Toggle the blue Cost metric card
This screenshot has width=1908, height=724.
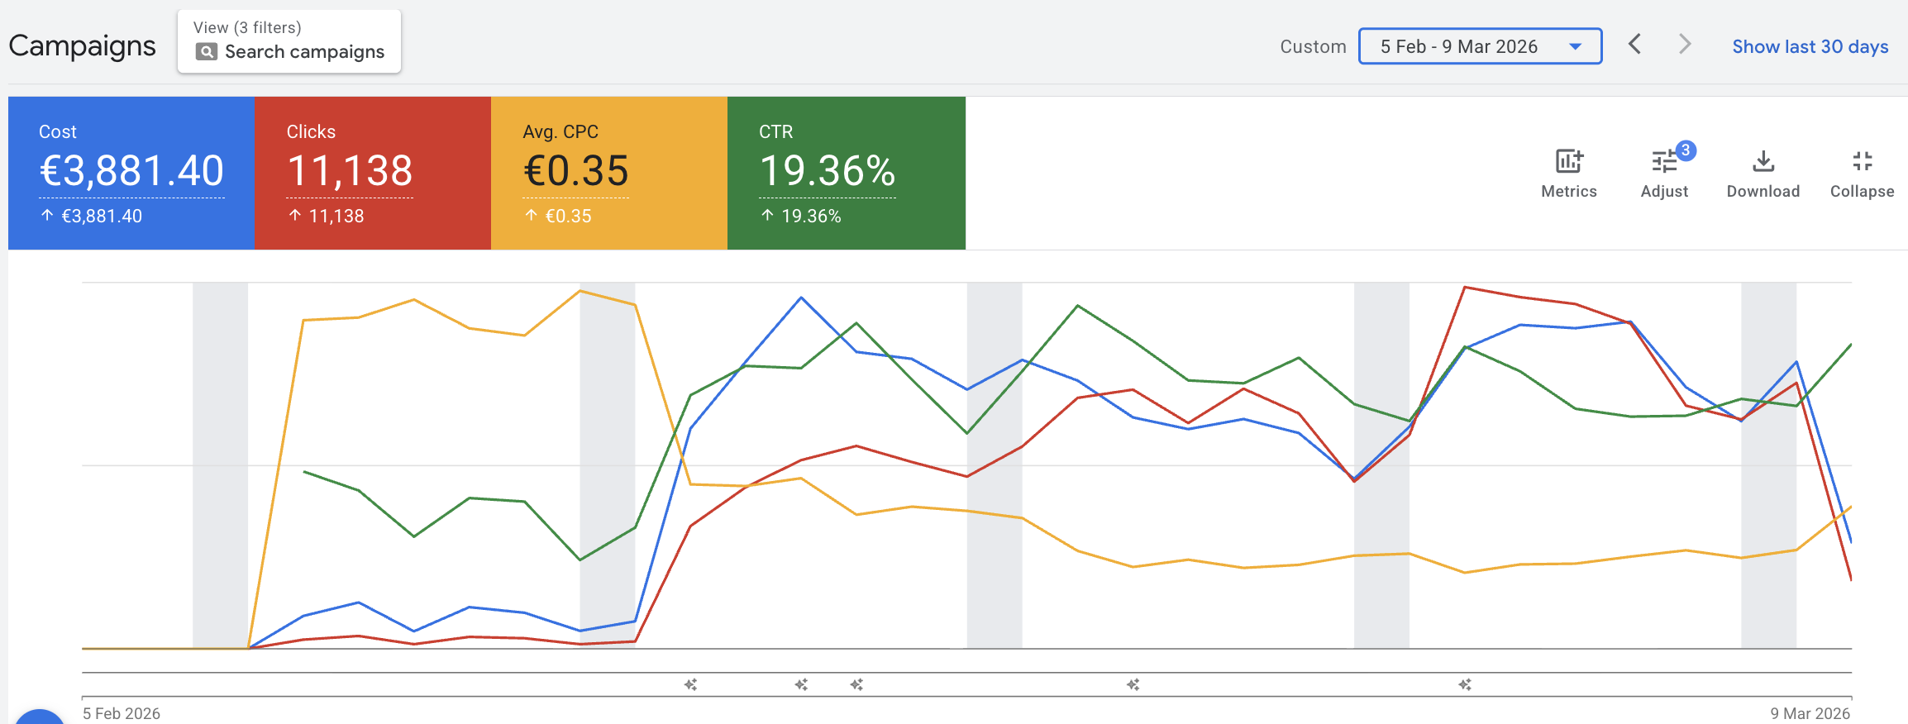coord(131,173)
